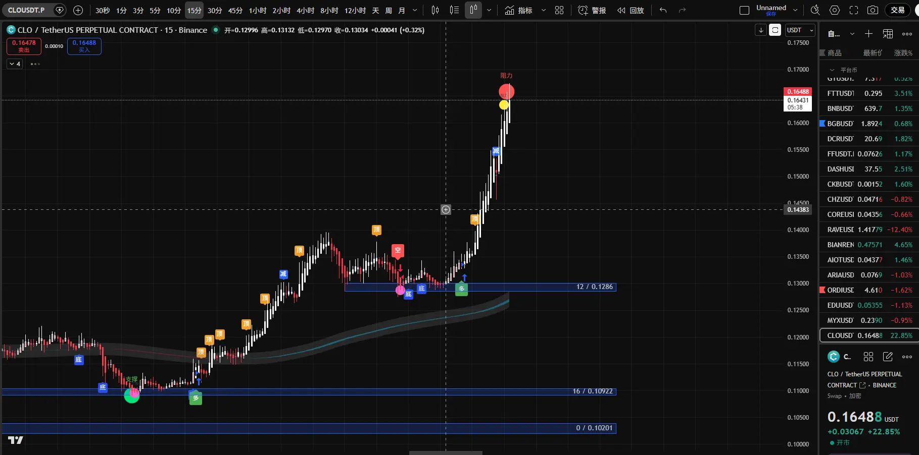Open the bar style candlestick icon

[436, 10]
